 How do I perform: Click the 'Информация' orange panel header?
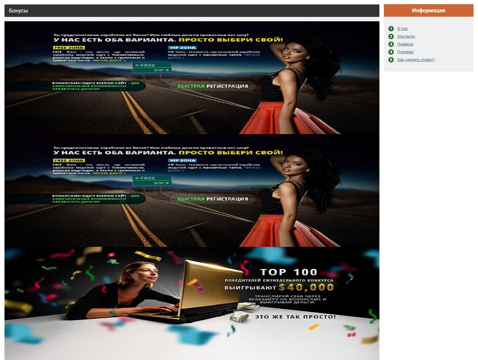pyautogui.click(x=428, y=10)
